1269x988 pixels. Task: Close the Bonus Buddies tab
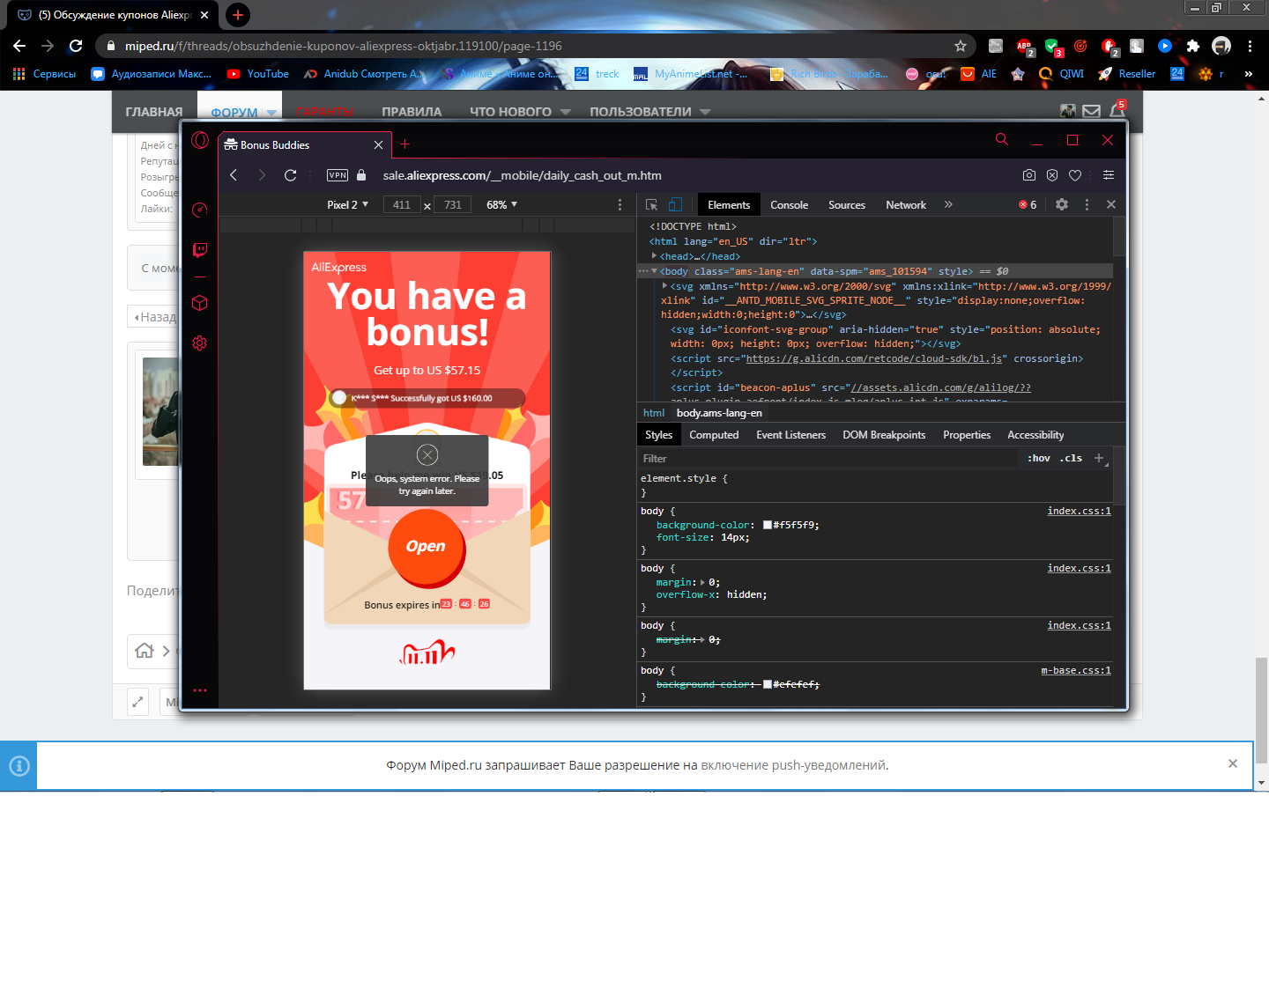(x=378, y=144)
